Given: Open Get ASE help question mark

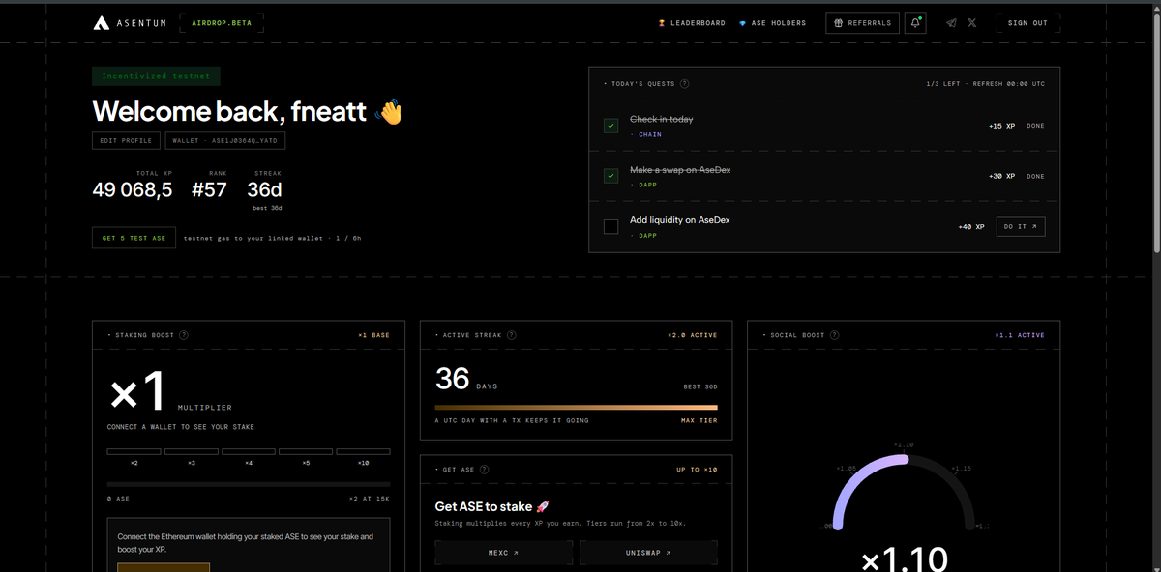Looking at the screenshot, I should point(484,470).
